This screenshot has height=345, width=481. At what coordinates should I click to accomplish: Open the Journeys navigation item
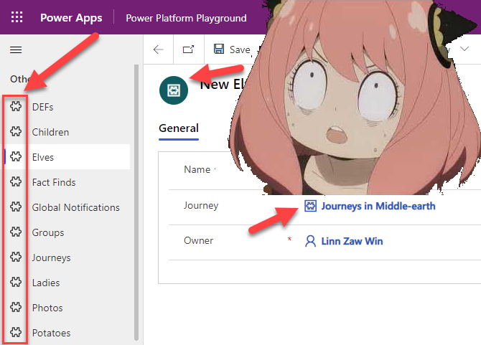(67, 257)
